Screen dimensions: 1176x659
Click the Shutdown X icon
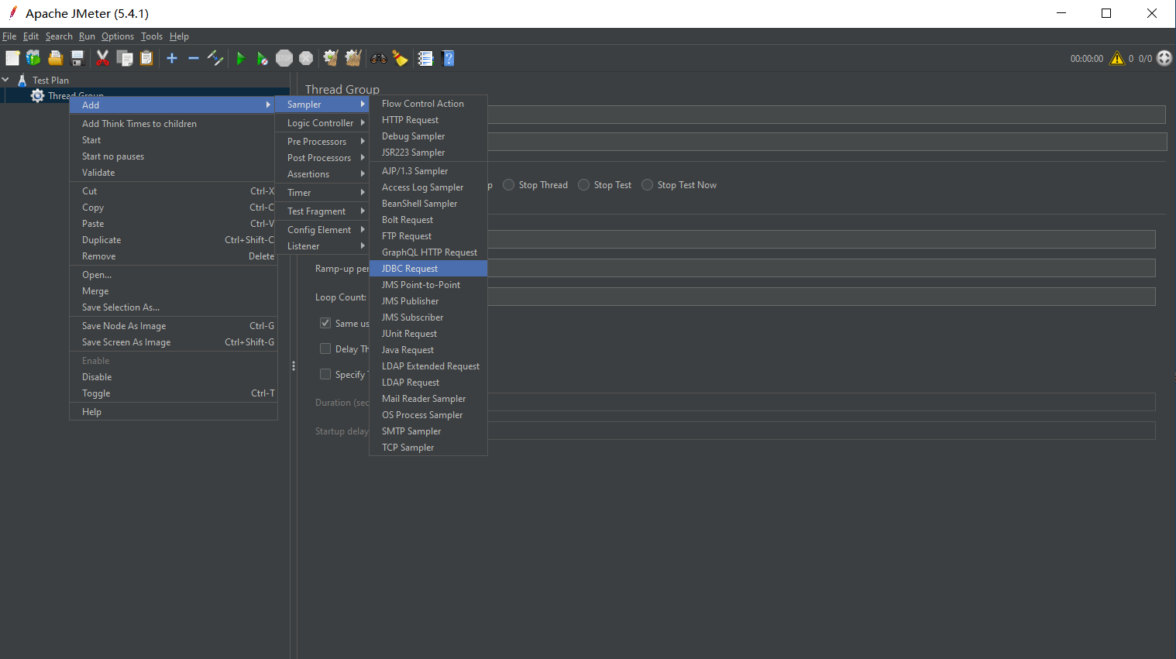pyautogui.click(x=306, y=58)
